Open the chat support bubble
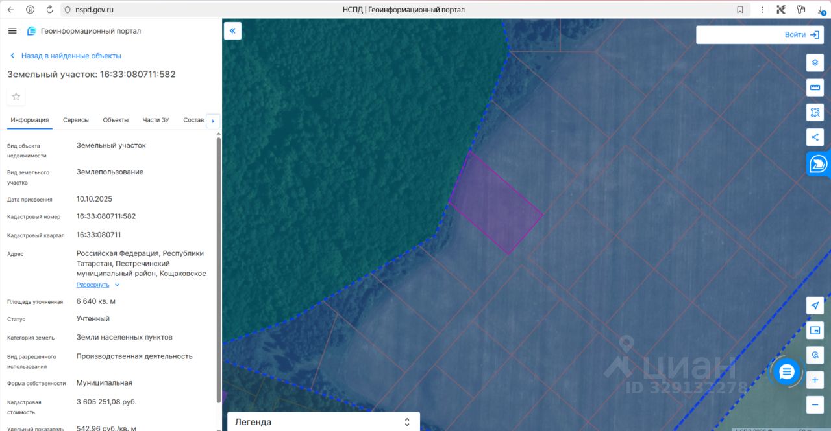 [787, 372]
